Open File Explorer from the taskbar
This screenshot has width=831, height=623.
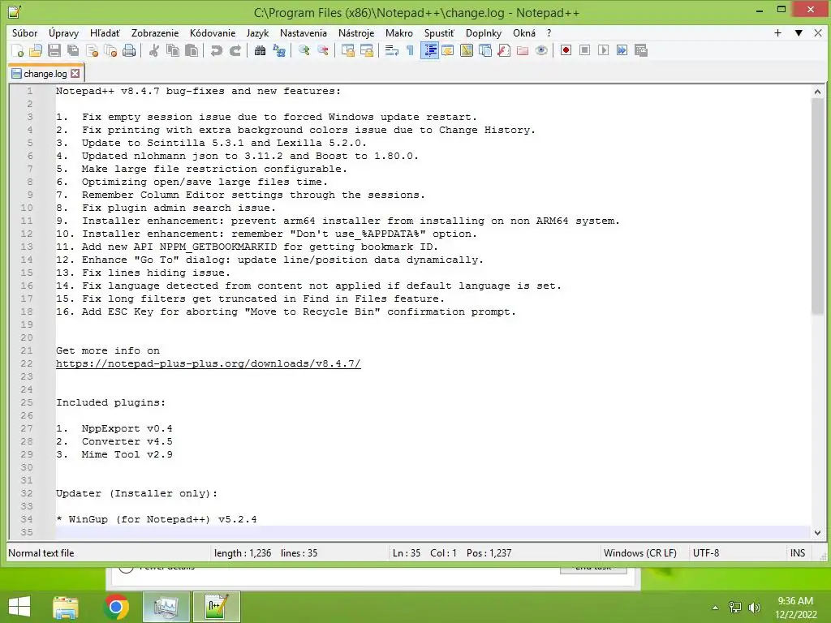pyautogui.click(x=65, y=607)
